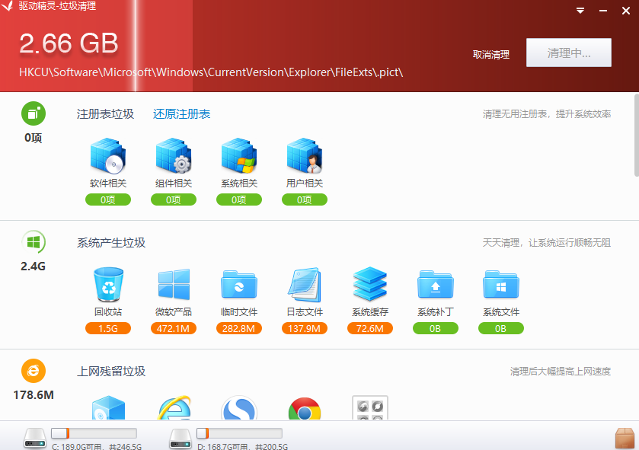
Task: Open 还原注册表 to restore the registry
Action: click(x=181, y=113)
